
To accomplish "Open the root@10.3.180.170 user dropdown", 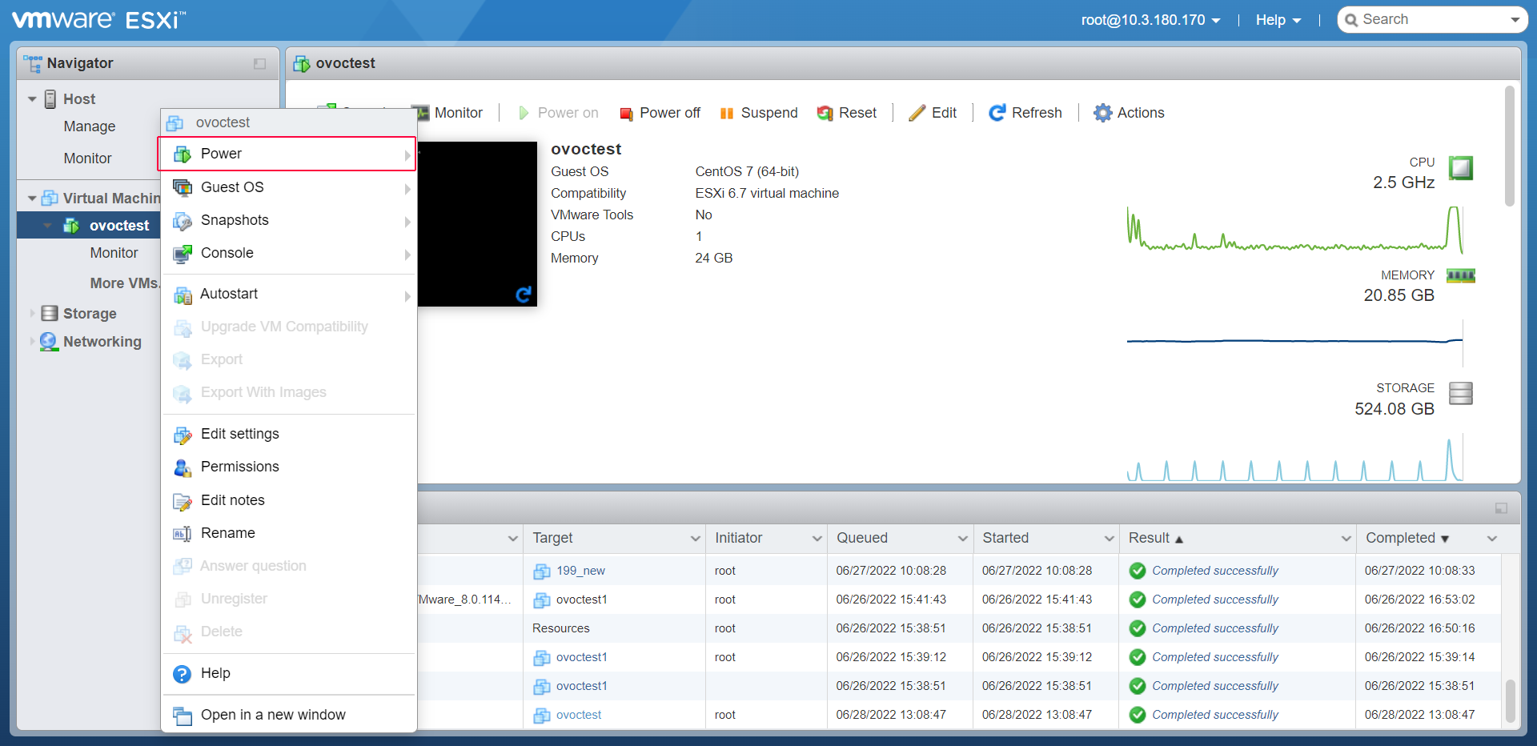I will 1150,20.
